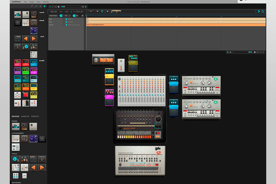Open the File menu
Image resolution: width=276 pixels, height=184 pixels.
(26, 2)
